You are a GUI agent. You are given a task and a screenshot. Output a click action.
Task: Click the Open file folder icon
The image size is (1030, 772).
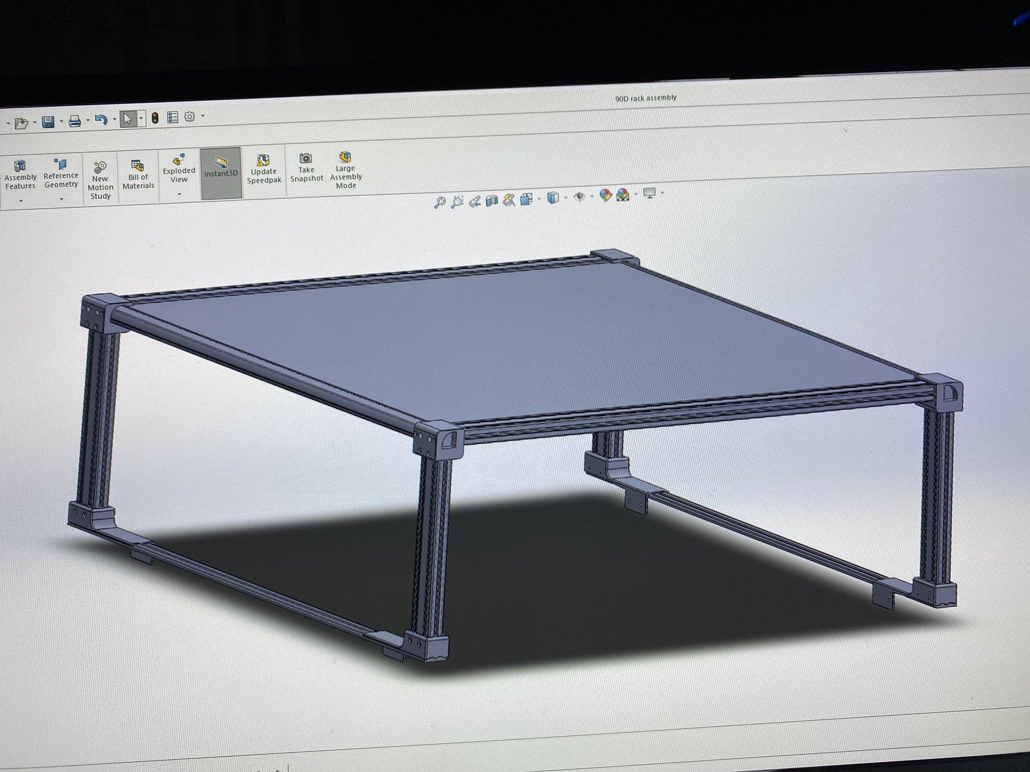coord(21,123)
